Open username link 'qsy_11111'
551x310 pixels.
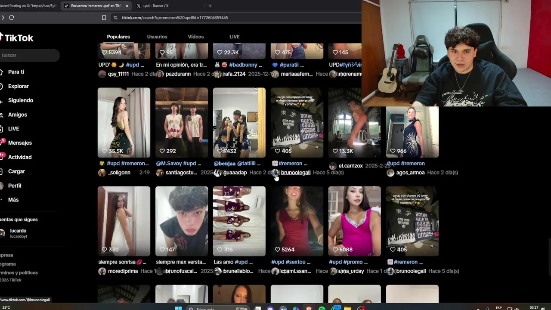tap(118, 74)
